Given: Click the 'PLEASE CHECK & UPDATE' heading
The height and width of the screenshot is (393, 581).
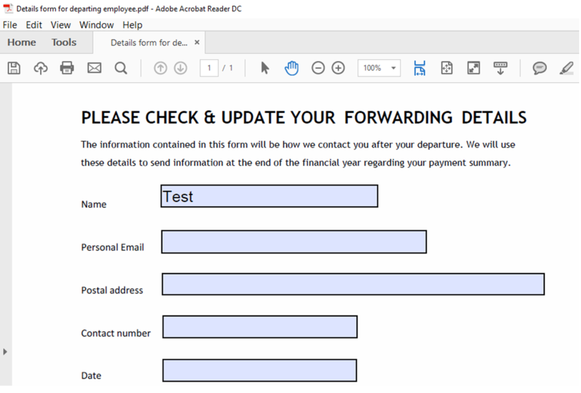Looking at the screenshot, I should pos(304,118).
